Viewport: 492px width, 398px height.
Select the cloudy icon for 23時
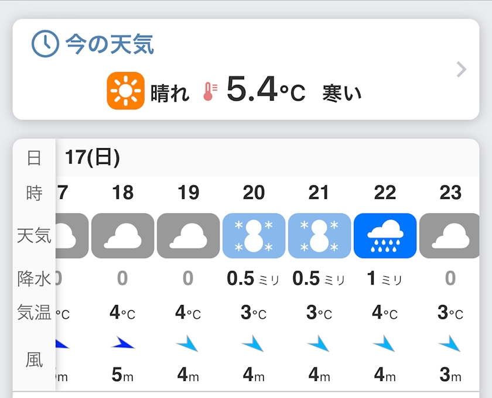pyautogui.click(x=450, y=236)
